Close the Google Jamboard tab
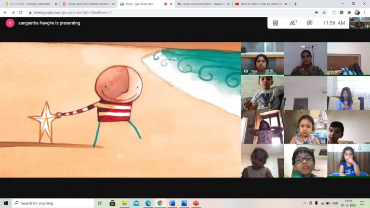This screenshot has width=370, height=208. 56,4
